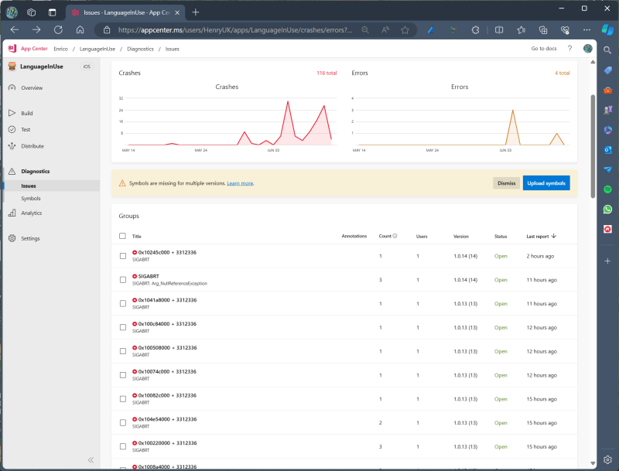Check the 0x10245c000 + 3312336 row checkbox
This screenshot has height=471, width=619.
123,256
